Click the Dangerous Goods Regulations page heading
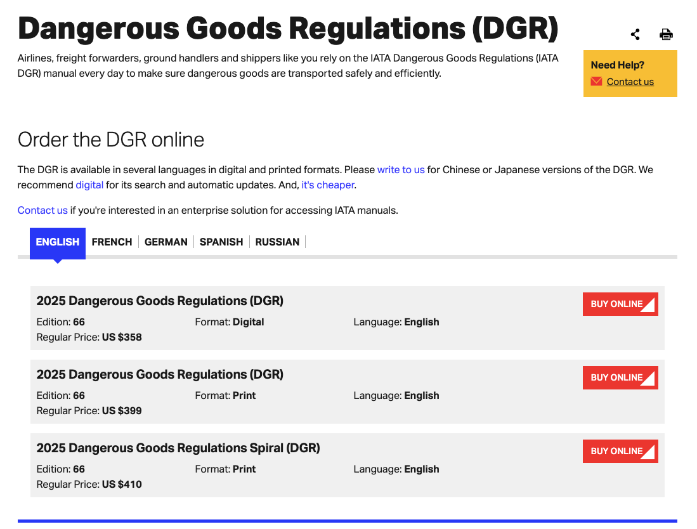Image resolution: width=697 pixels, height=529 pixels. pos(288,28)
